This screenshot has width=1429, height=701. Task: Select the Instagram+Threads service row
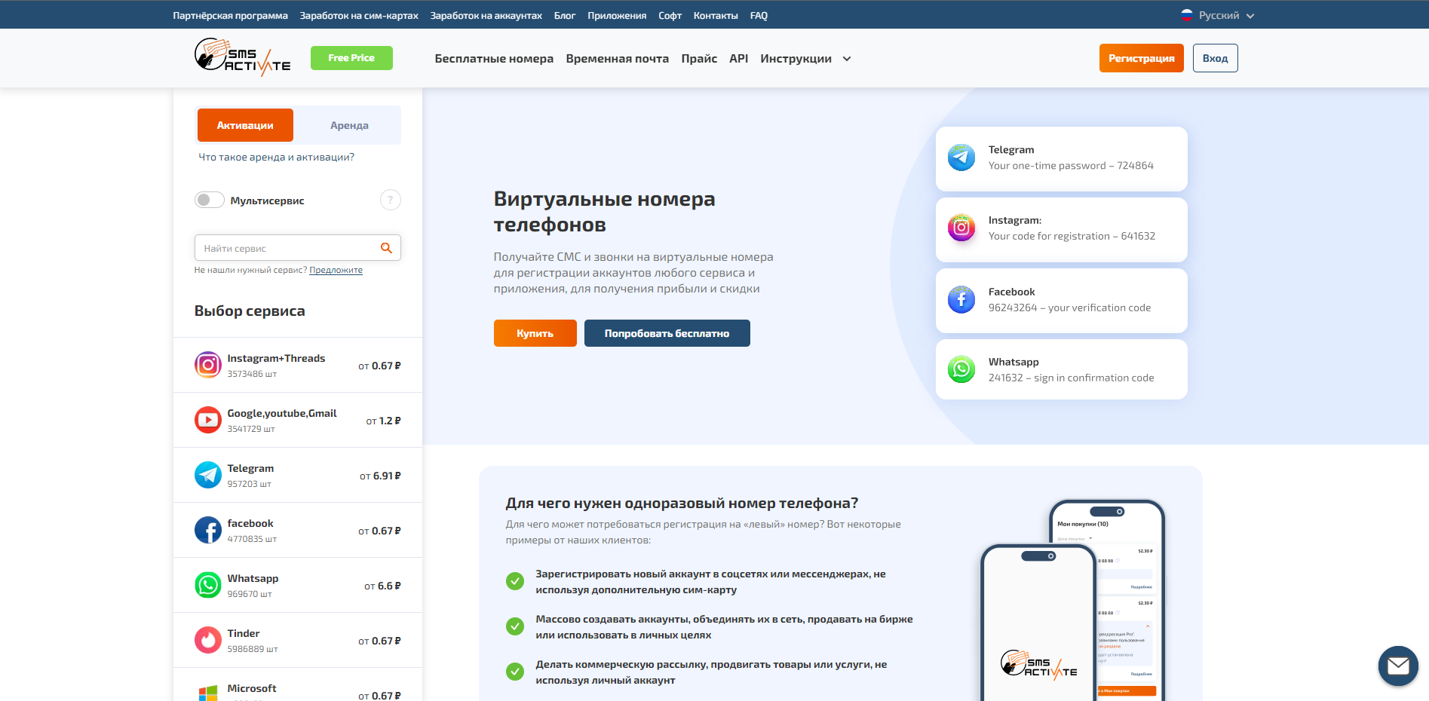pos(298,366)
